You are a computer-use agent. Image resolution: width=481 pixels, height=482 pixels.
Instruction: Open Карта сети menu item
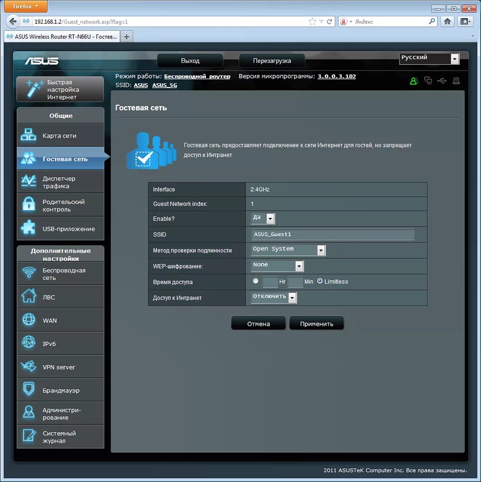[x=60, y=135]
